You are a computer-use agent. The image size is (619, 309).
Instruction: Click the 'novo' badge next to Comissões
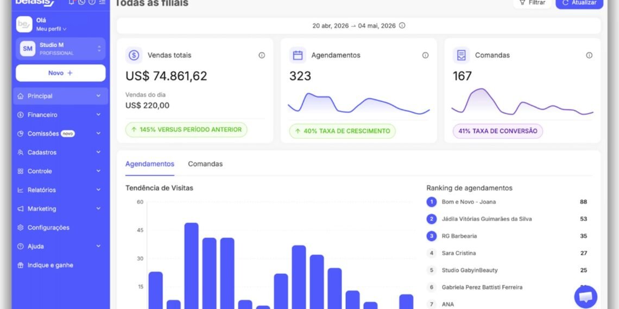(67, 133)
